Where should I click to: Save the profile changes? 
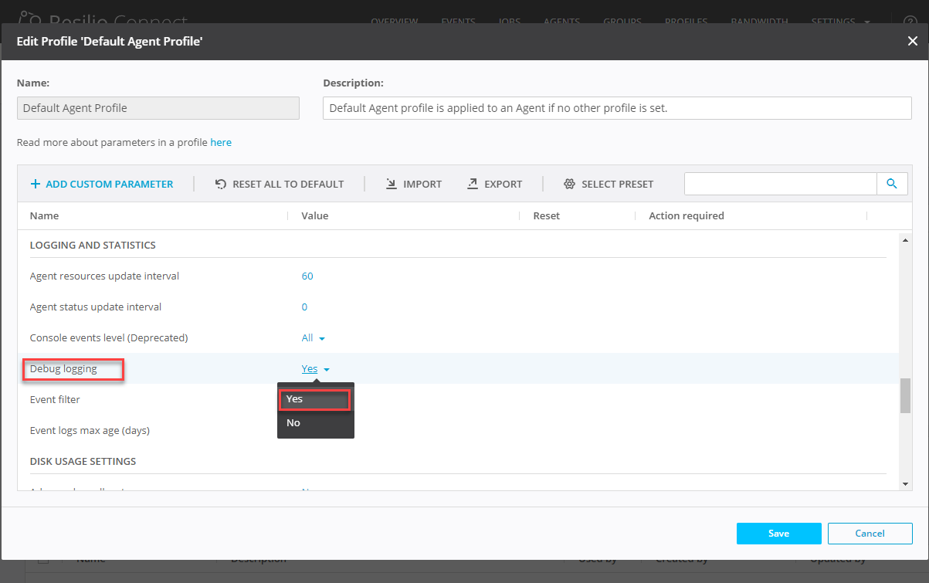click(778, 534)
